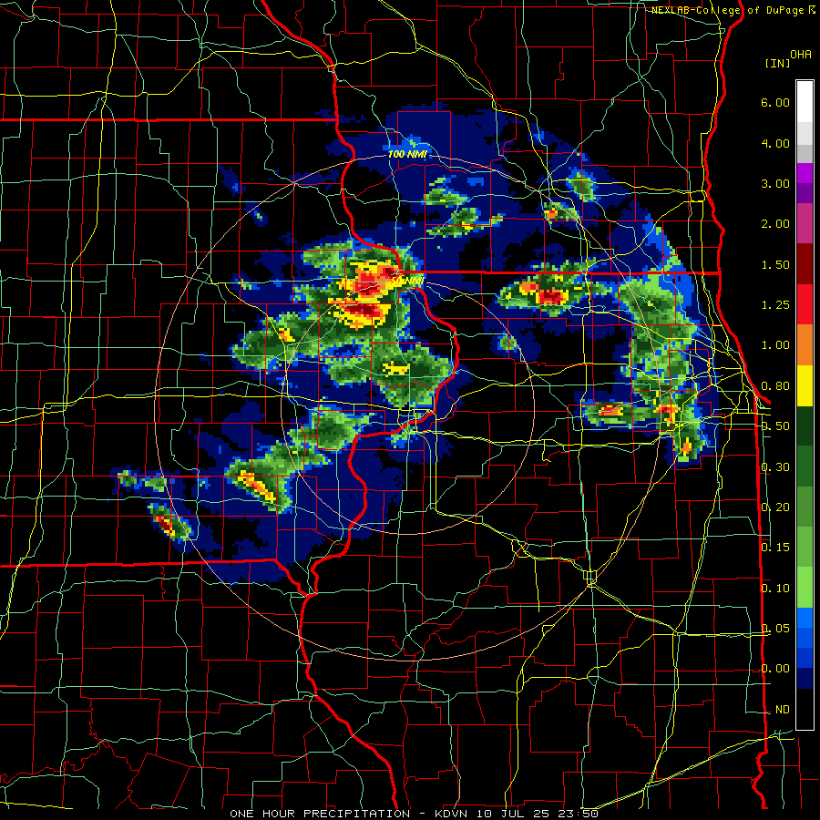Select the 6.00 legend value
820x820 pixels.
(775, 102)
